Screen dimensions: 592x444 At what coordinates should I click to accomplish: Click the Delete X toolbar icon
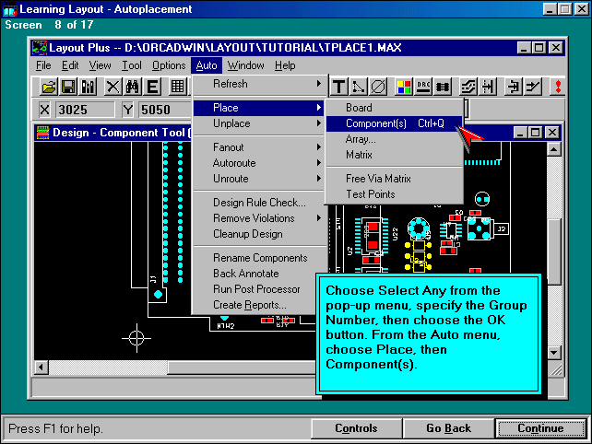point(112,87)
